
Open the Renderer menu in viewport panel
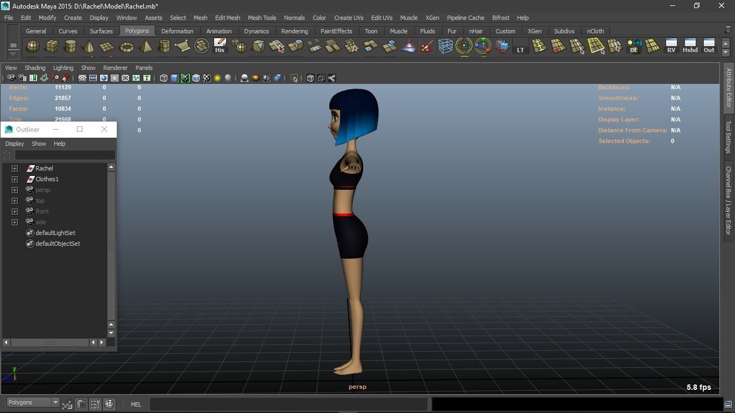[x=115, y=68]
